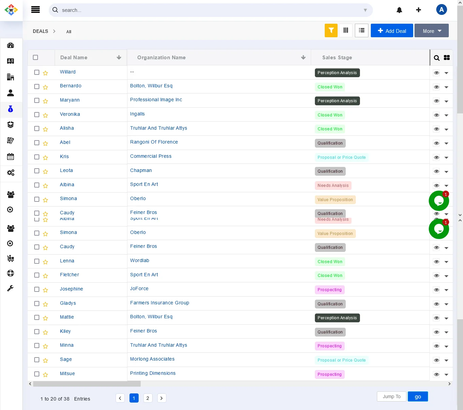Screen dimensions: 463x410
Task: Open the hamburger menu
Action: [36, 10]
